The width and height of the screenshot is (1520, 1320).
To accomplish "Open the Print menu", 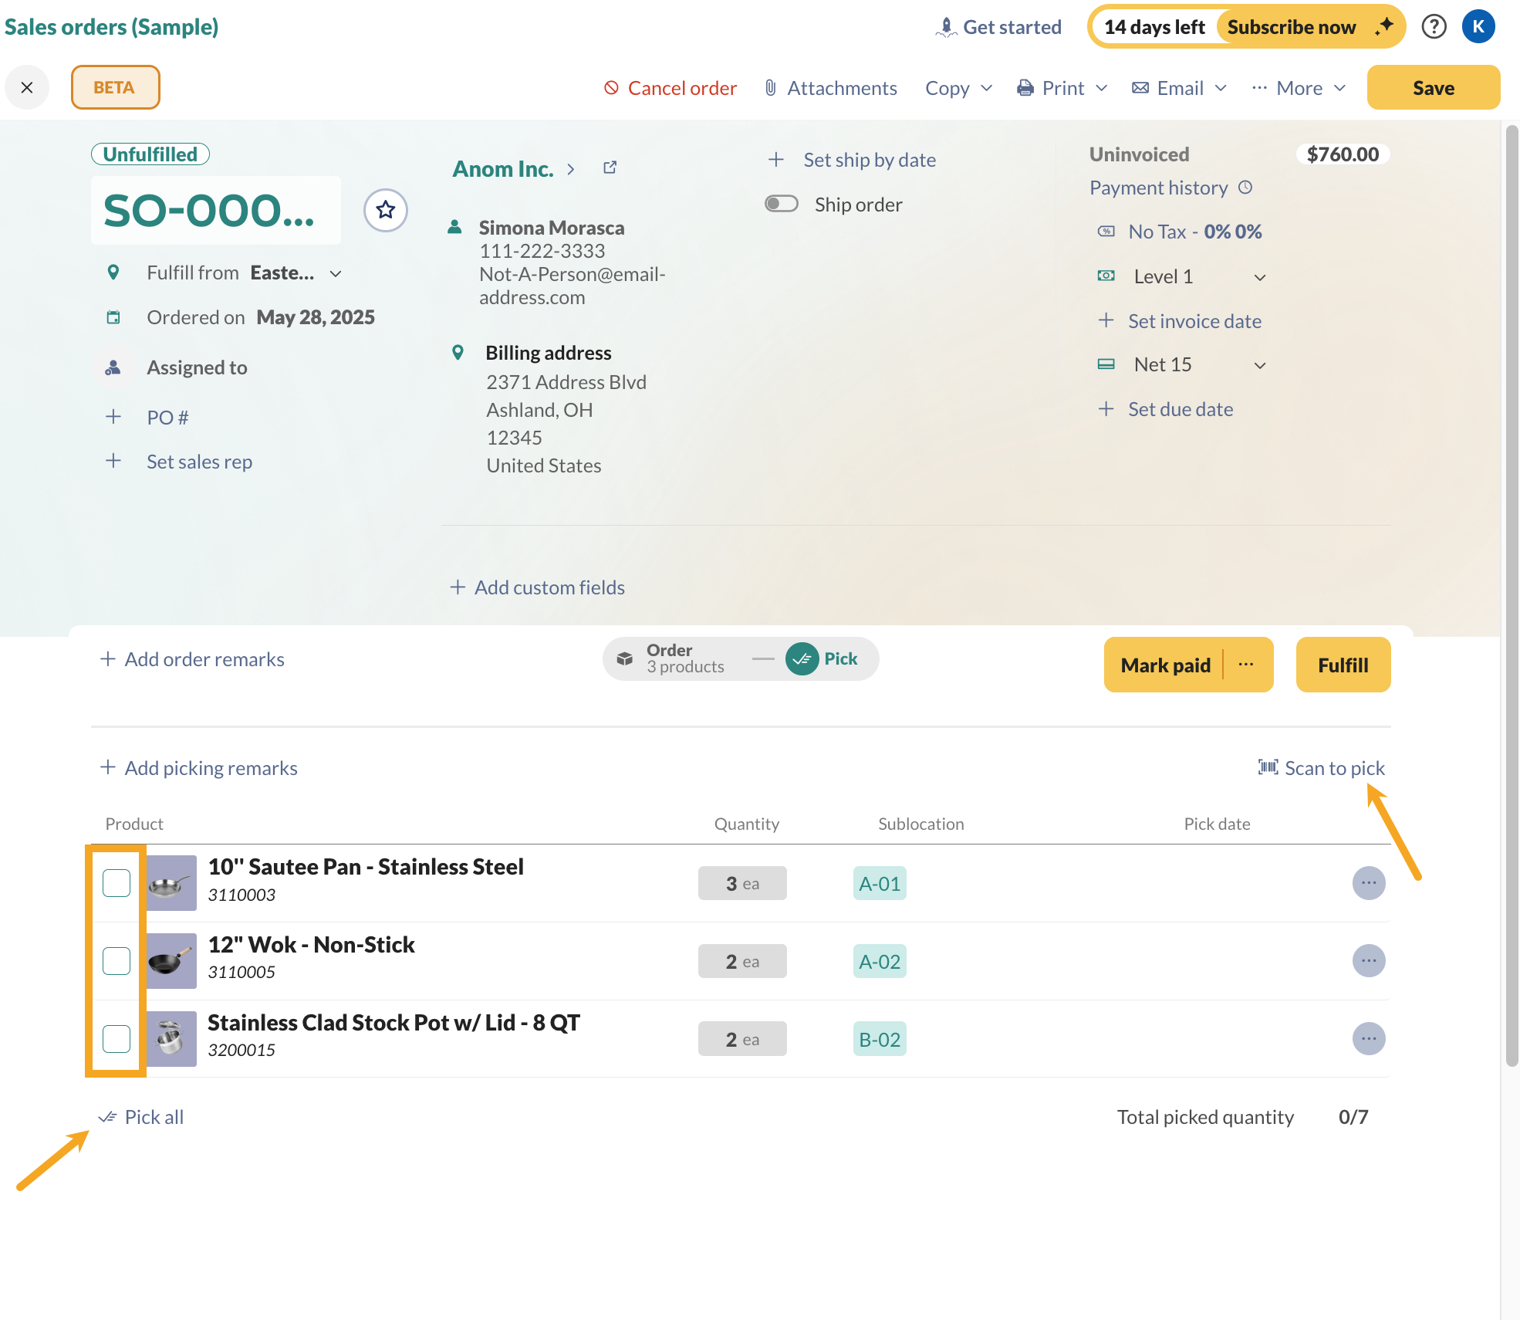I will click(1062, 88).
